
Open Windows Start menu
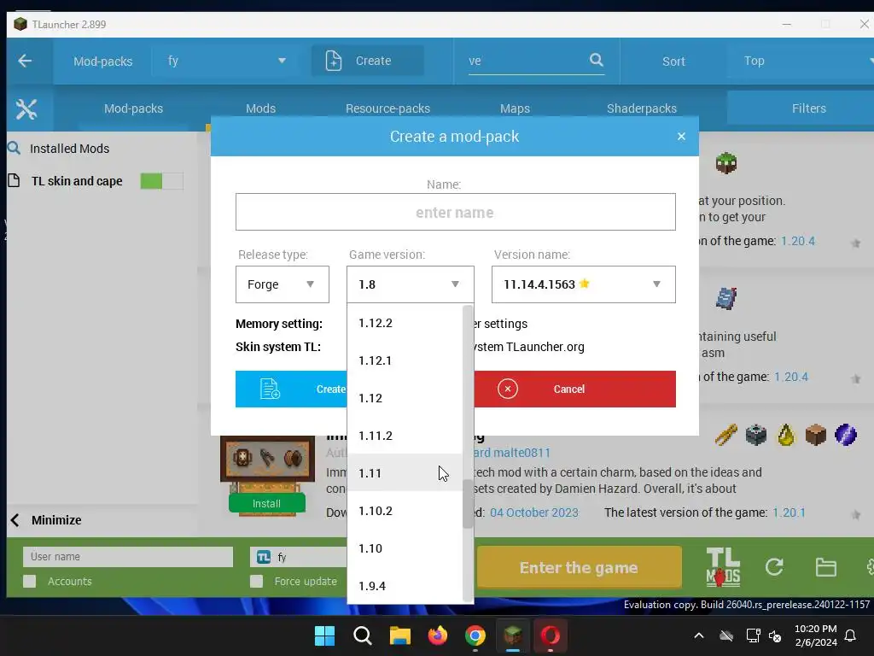[324, 635]
